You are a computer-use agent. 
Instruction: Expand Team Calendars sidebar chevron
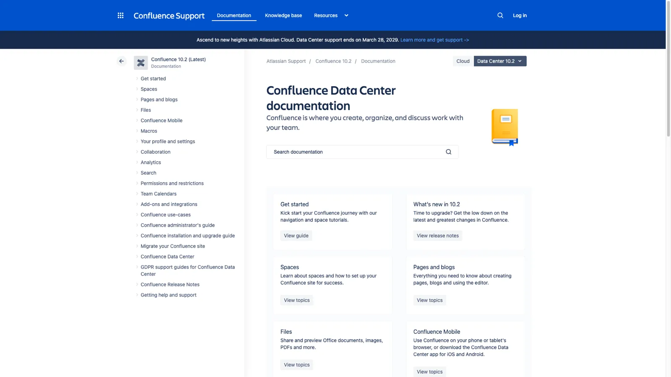pyautogui.click(x=137, y=194)
